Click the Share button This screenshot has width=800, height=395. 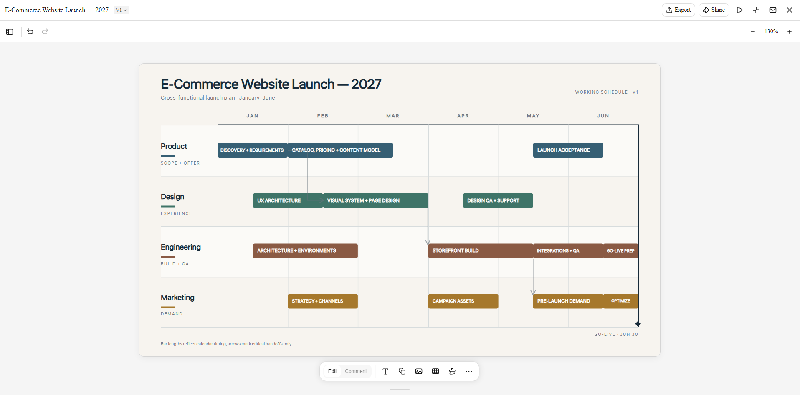coord(714,10)
